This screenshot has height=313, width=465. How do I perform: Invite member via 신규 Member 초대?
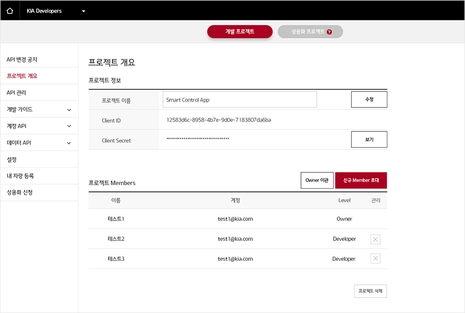pyautogui.click(x=361, y=181)
